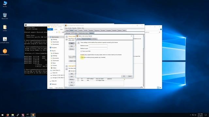Switch Explorer to large icons view
Screen dimensions: 209x117
(x=160, y=87)
